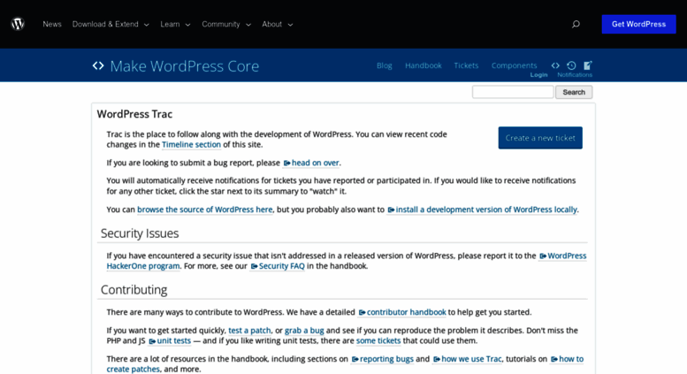Click the Login link
The height and width of the screenshot is (374, 687).
[x=539, y=75]
